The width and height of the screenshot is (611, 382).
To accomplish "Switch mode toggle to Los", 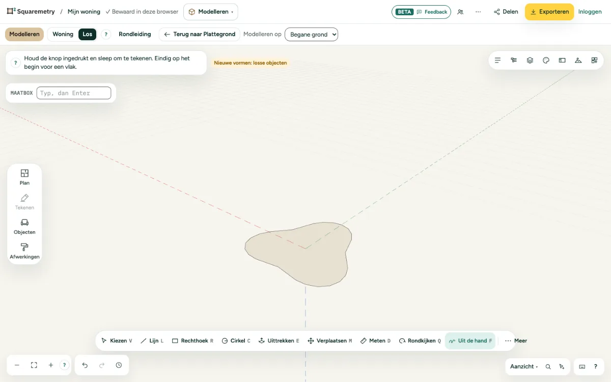I will click(88, 34).
